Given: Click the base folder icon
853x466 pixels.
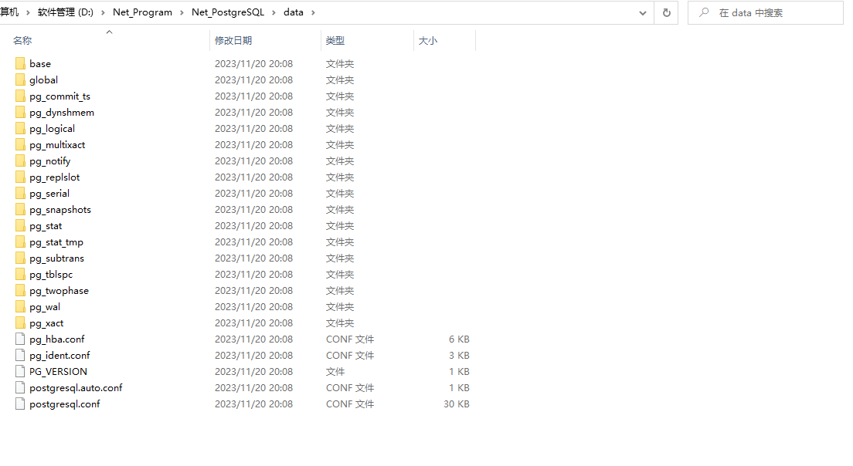Looking at the screenshot, I should pos(20,63).
